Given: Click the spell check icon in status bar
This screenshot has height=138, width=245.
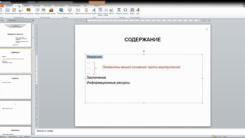Looking at the screenshot, I should coord(20,136).
